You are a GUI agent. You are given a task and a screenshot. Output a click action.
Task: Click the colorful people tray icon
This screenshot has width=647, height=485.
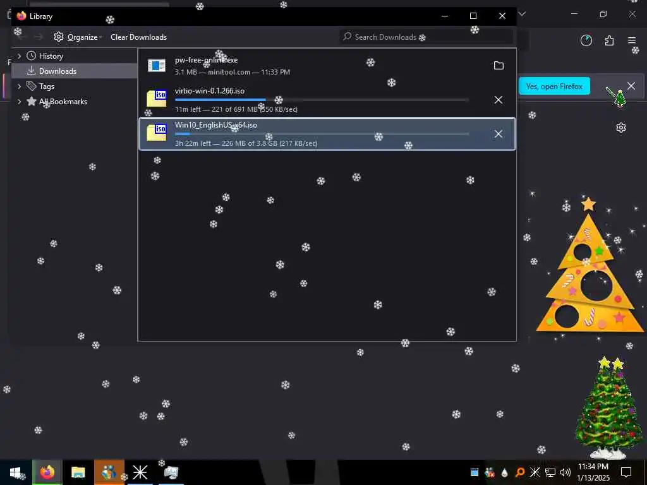click(x=490, y=472)
